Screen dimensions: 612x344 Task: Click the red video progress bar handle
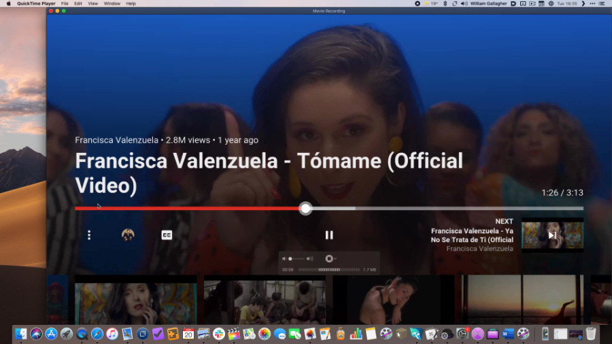pos(305,208)
